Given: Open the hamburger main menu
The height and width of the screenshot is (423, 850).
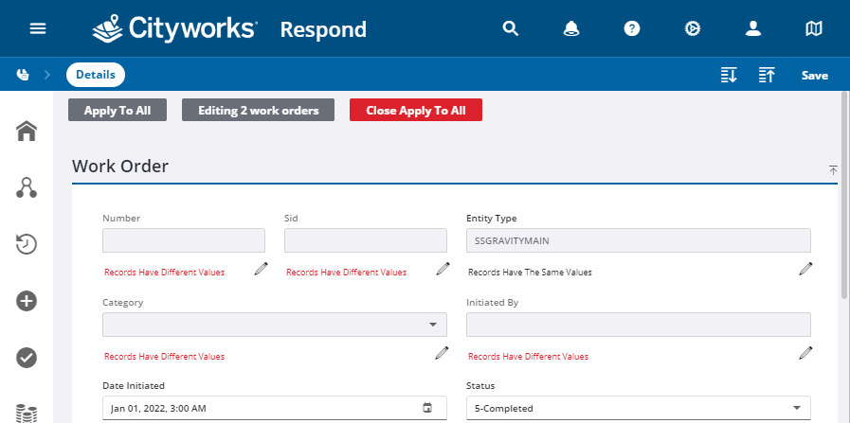Looking at the screenshot, I should [38, 28].
